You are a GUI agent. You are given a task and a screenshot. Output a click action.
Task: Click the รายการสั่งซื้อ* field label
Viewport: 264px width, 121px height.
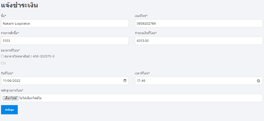(x=10, y=33)
